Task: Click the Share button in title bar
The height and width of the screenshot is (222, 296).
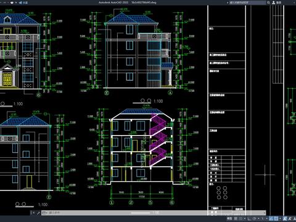Action: (x=23, y=2)
